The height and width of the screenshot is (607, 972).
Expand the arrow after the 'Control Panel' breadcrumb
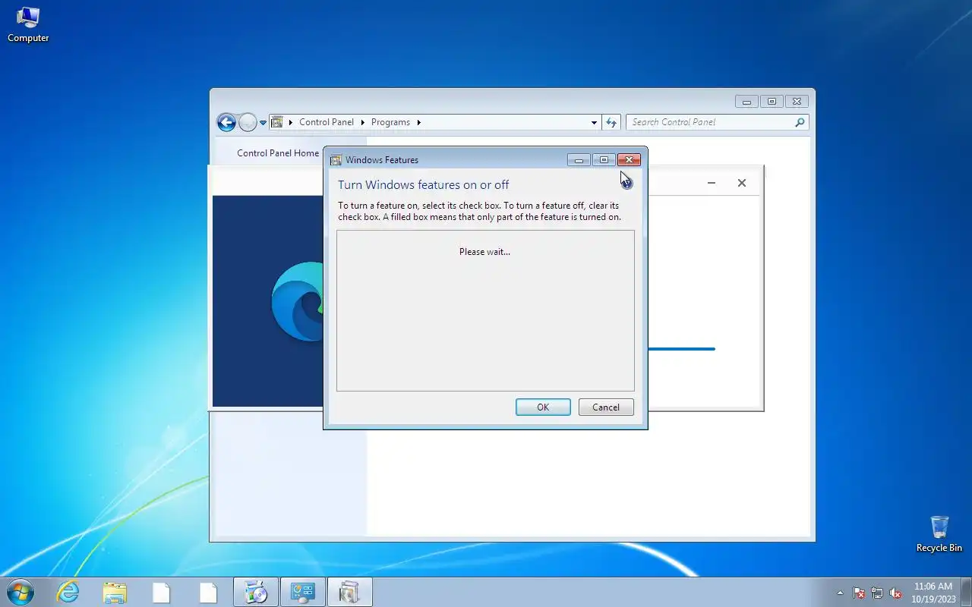(362, 122)
